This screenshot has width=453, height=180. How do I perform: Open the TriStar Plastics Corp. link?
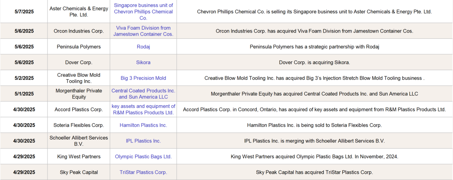(143, 172)
